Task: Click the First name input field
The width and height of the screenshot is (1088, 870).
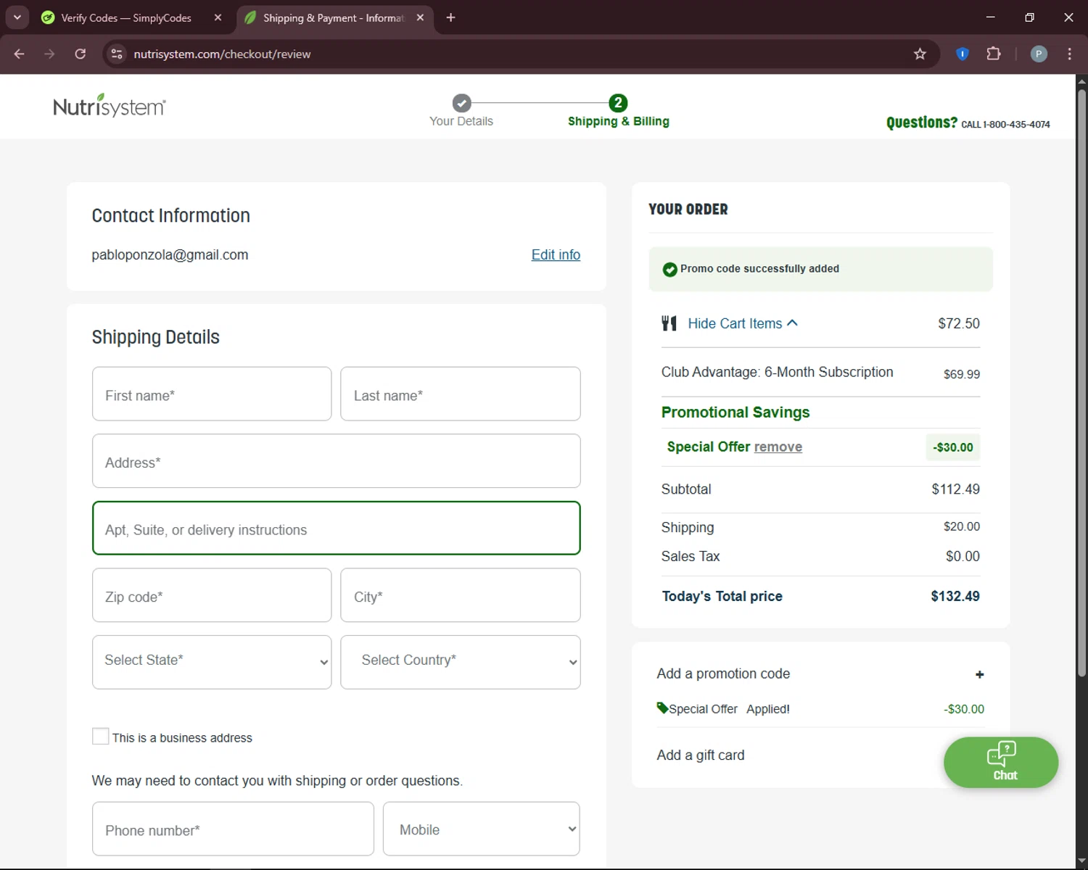Action: pyautogui.click(x=212, y=394)
